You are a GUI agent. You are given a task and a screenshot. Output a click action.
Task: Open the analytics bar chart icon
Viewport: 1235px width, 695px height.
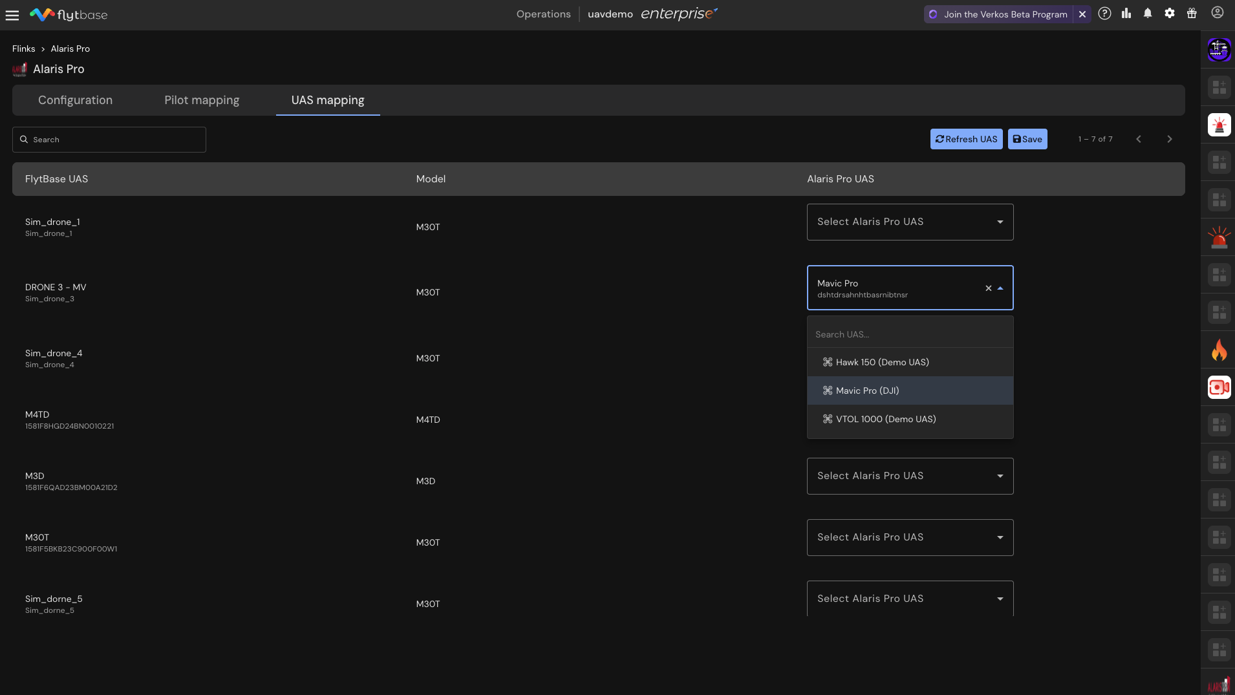(1126, 14)
